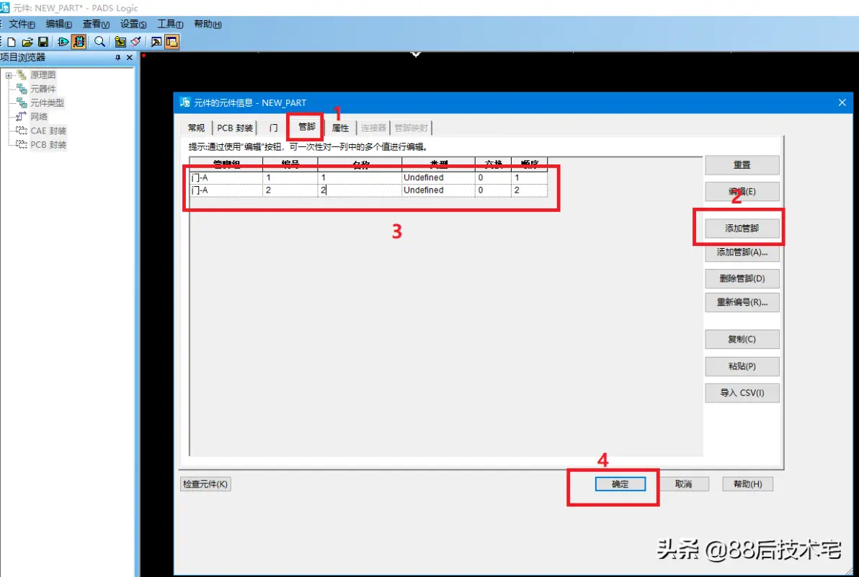Click 顺序 value 2 in second row
The image size is (859, 577).
(529, 190)
